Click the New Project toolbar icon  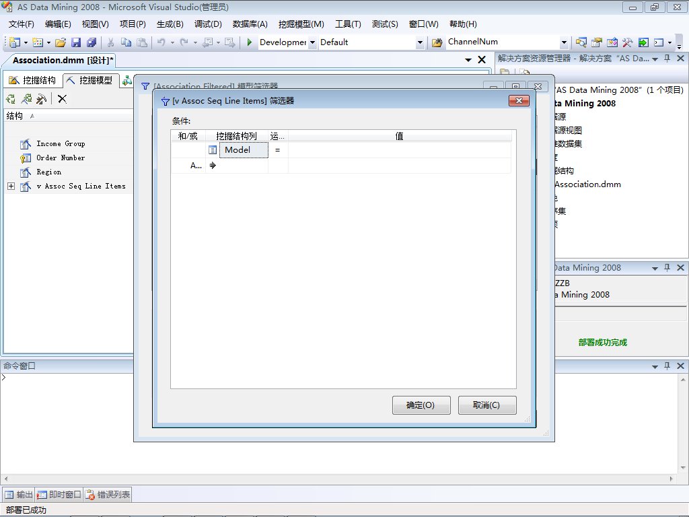coord(15,42)
